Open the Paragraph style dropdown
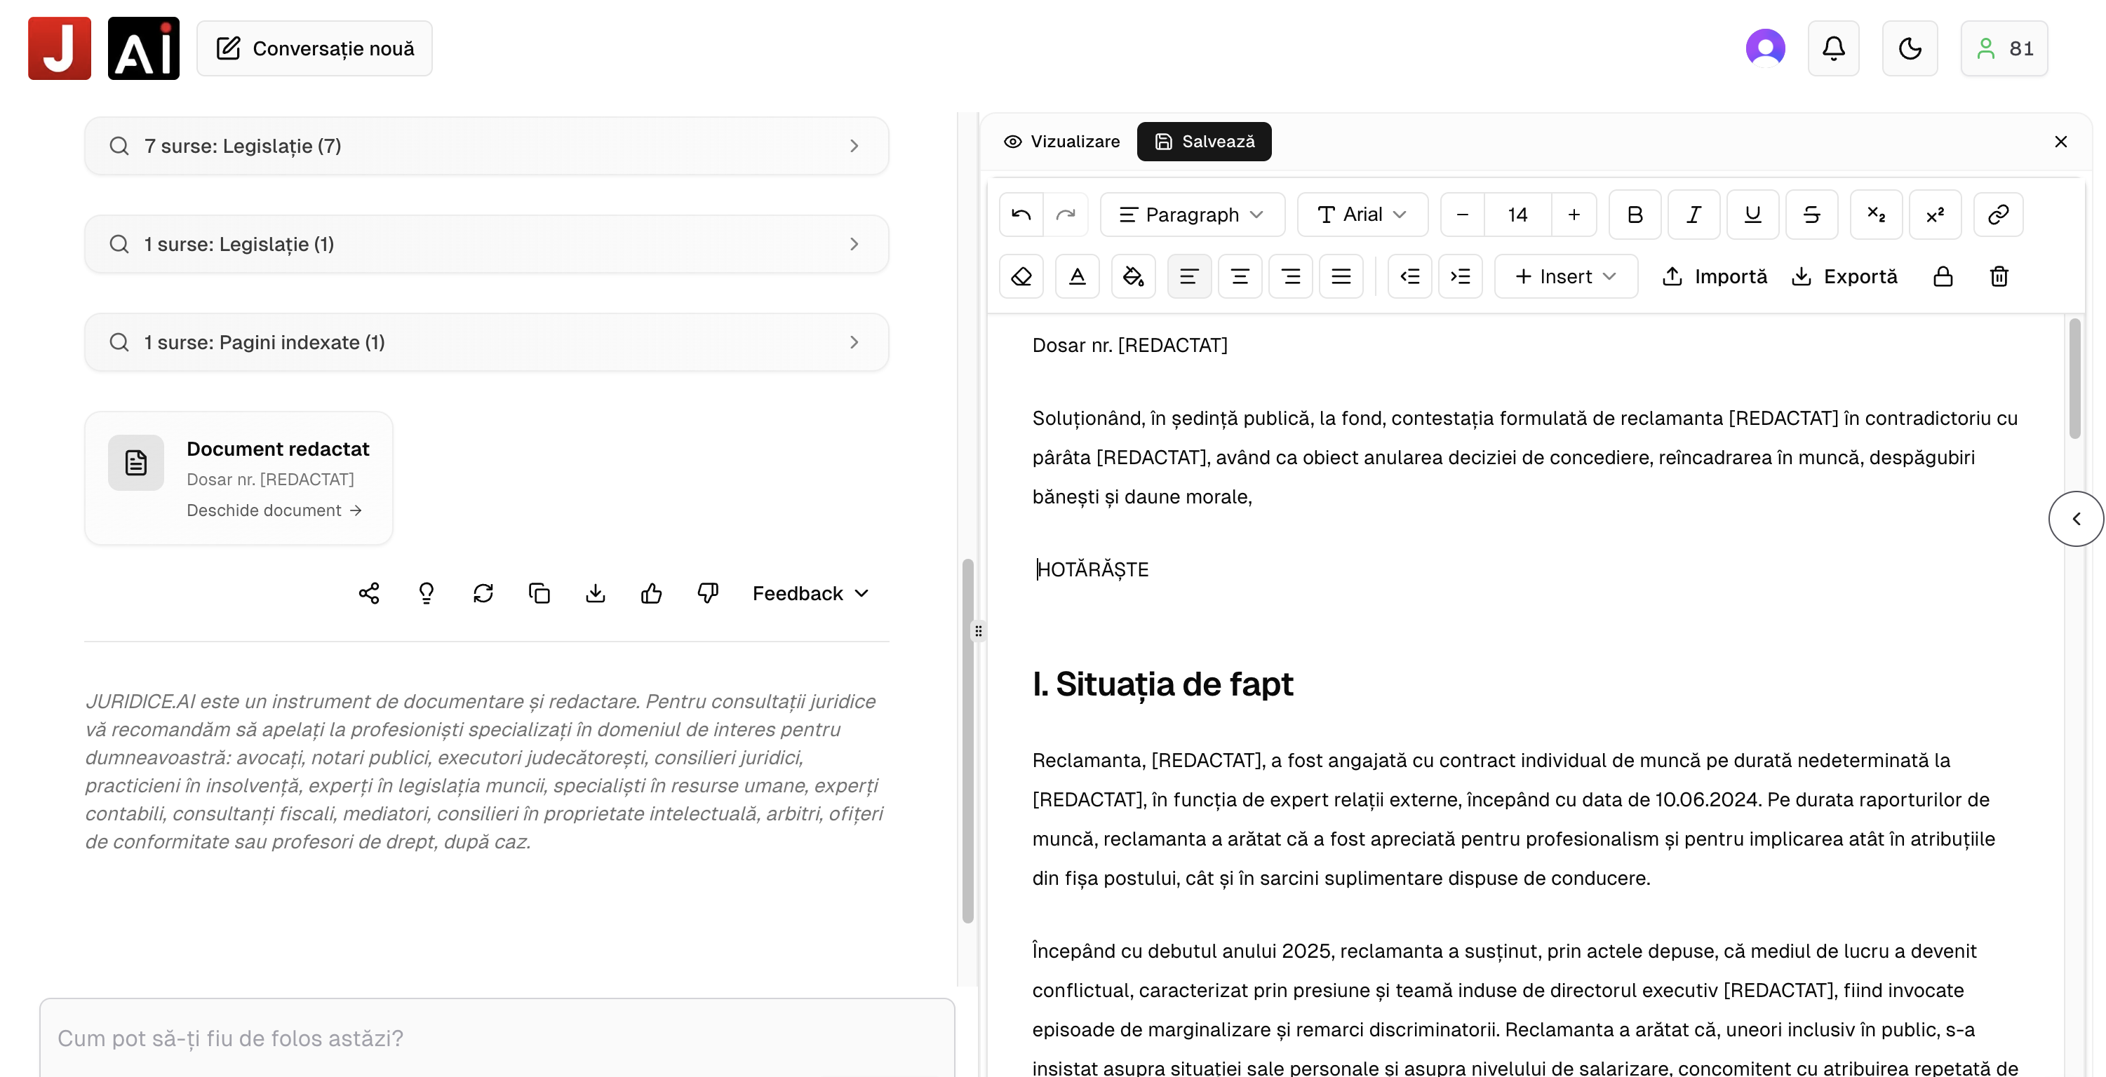The width and height of the screenshot is (2106, 1077). [x=1192, y=214]
